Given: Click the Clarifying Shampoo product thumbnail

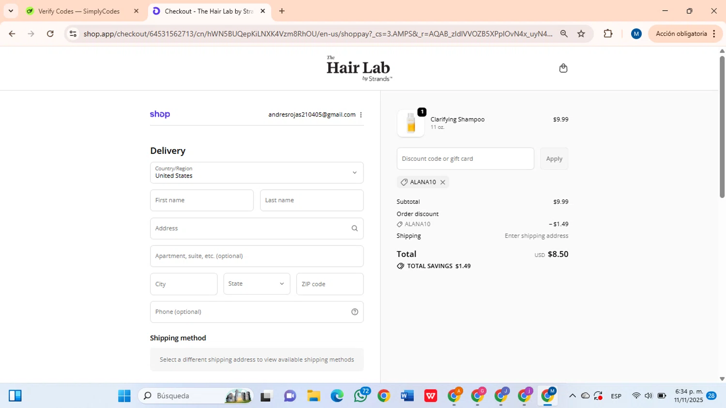Looking at the screenshot, I should click(411, 123).
